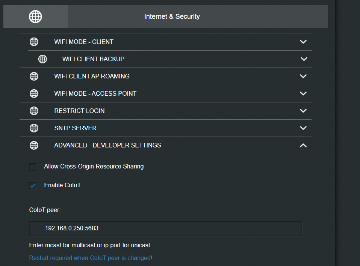Click the Allow Cross-Origin Resource Sharing label
The width and height of the screenshot is (360, 266).
pyautogui.click(x=94, y=166)
